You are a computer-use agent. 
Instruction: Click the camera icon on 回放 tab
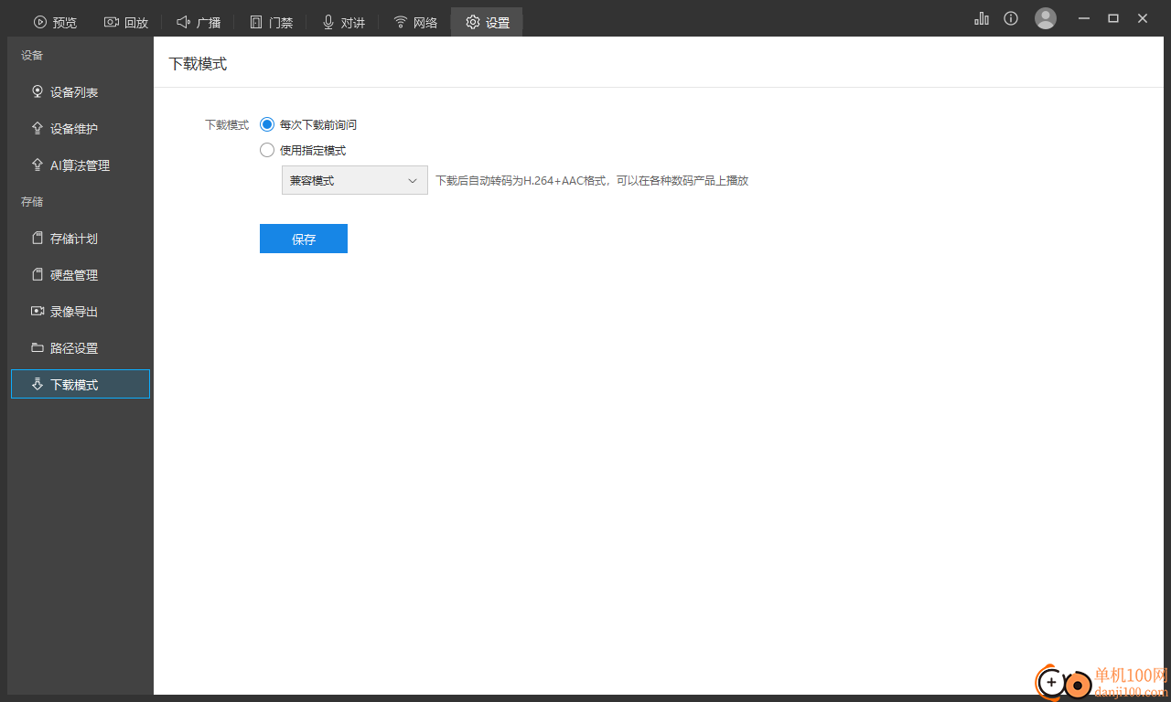[112, 22]
